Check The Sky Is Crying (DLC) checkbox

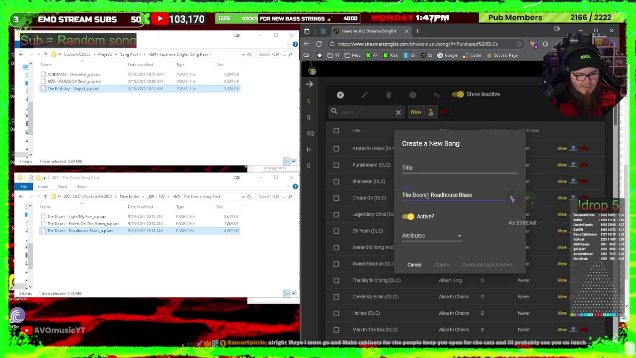pyautogui.click(x=336, y=280)
